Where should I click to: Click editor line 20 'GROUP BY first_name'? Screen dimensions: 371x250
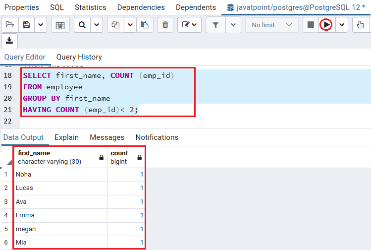click(x=66, y=98)
